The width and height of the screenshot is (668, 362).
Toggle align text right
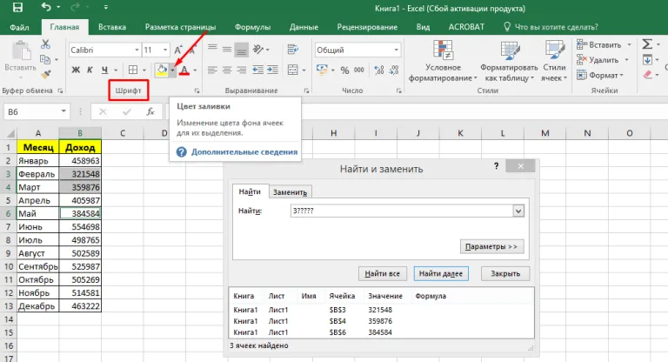pyautogui.click(x=242, y=70)
